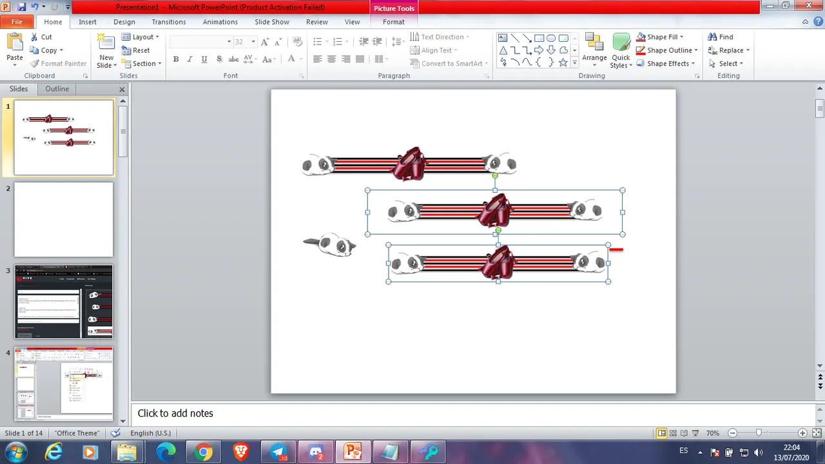Open the Section dropdown
Image resolution: width=825 pixels, height=464 pixels.
141,64
